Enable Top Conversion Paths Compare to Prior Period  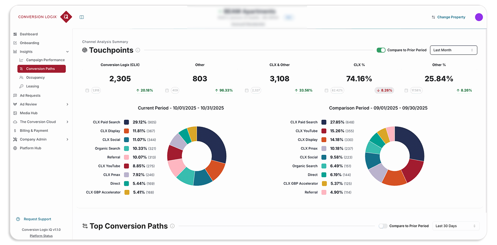[383, 226]
